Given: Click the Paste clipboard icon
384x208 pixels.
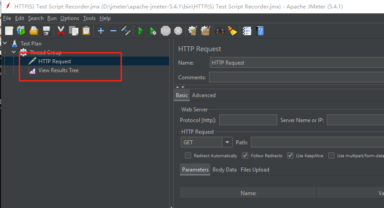Looking at the screenshot, I should 86,31.
